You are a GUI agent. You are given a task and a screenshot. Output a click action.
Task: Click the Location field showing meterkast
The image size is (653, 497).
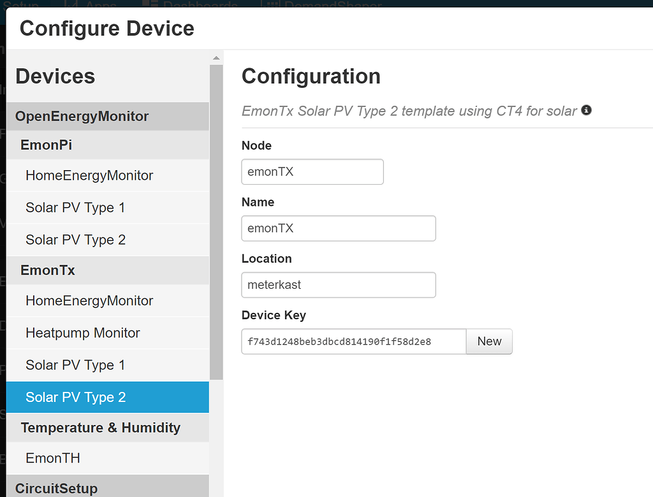pyautogui.click(x=338, y=285)
